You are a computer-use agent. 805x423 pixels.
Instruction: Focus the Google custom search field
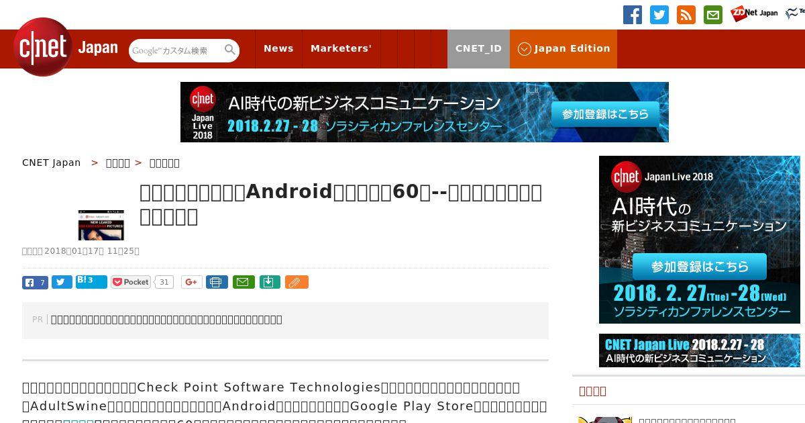176,50
